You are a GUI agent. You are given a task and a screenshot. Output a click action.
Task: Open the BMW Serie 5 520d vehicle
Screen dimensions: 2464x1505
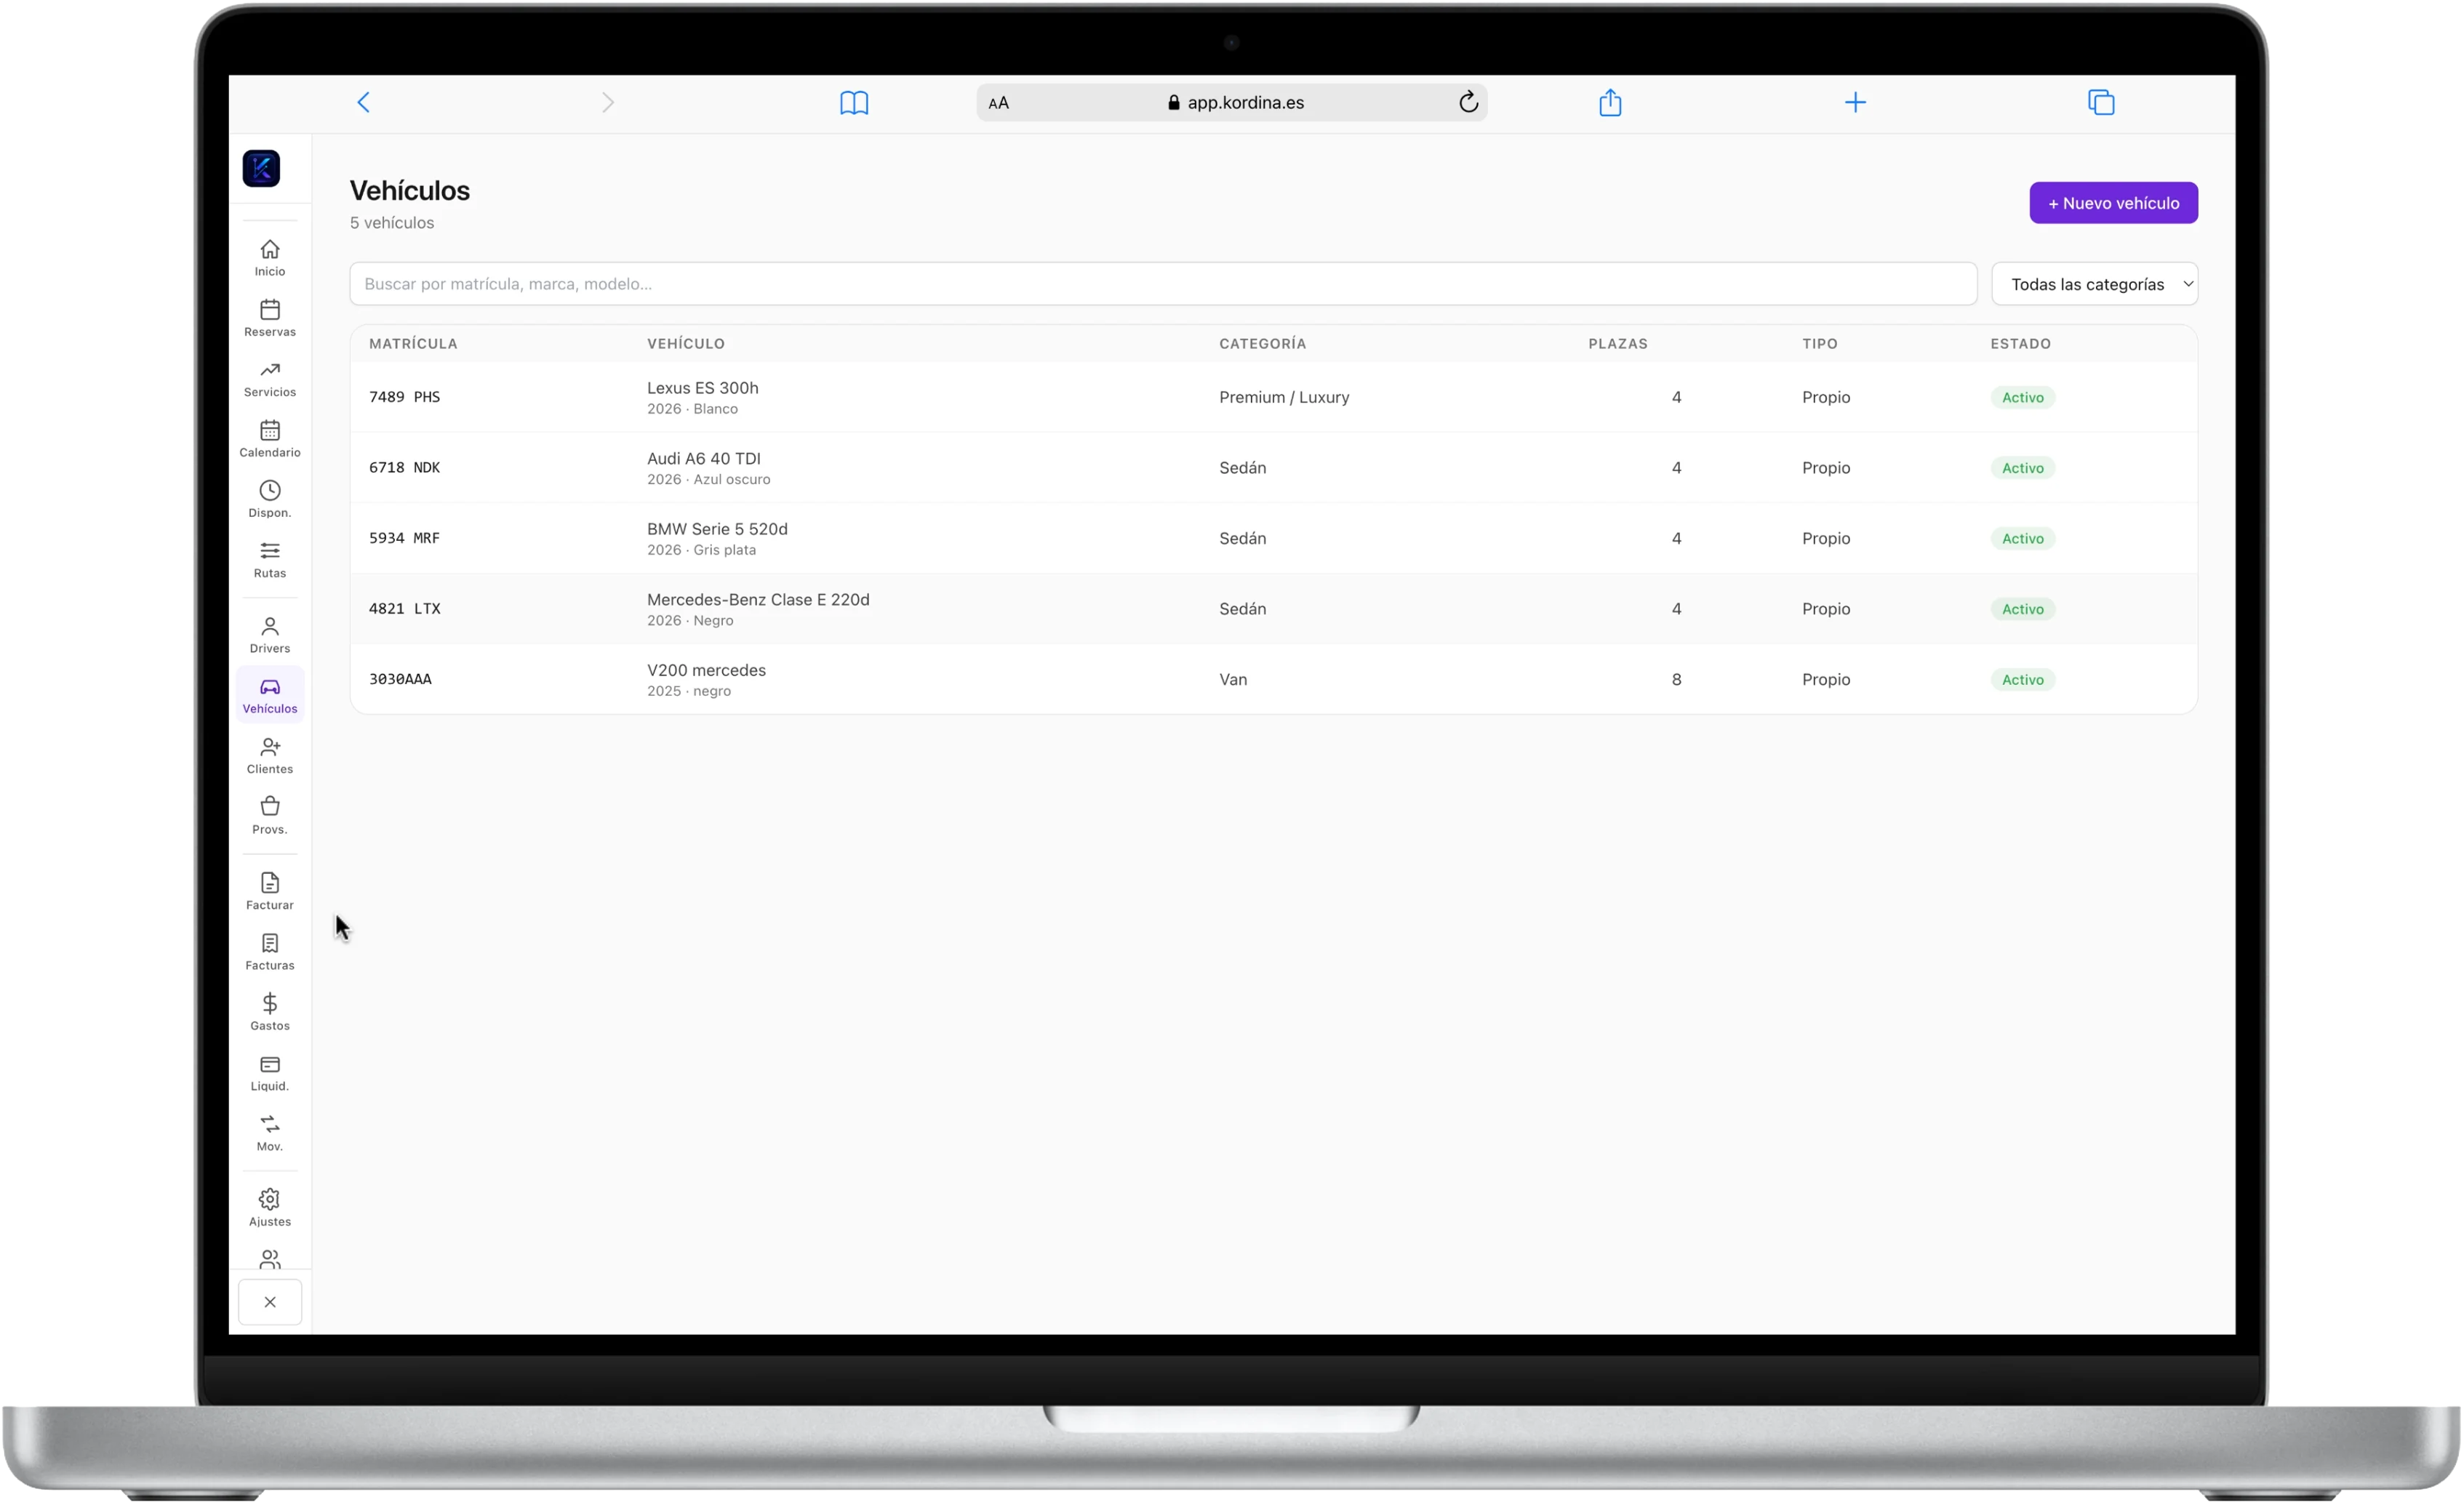point(717,529)
